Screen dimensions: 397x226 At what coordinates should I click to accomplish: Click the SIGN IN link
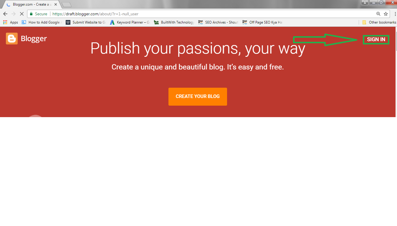[376, 39]
